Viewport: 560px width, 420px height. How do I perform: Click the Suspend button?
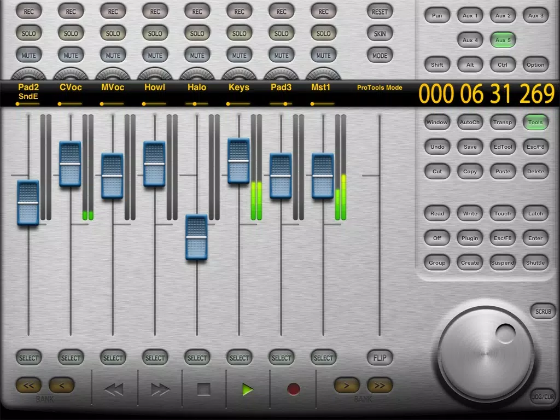point(503,263)
